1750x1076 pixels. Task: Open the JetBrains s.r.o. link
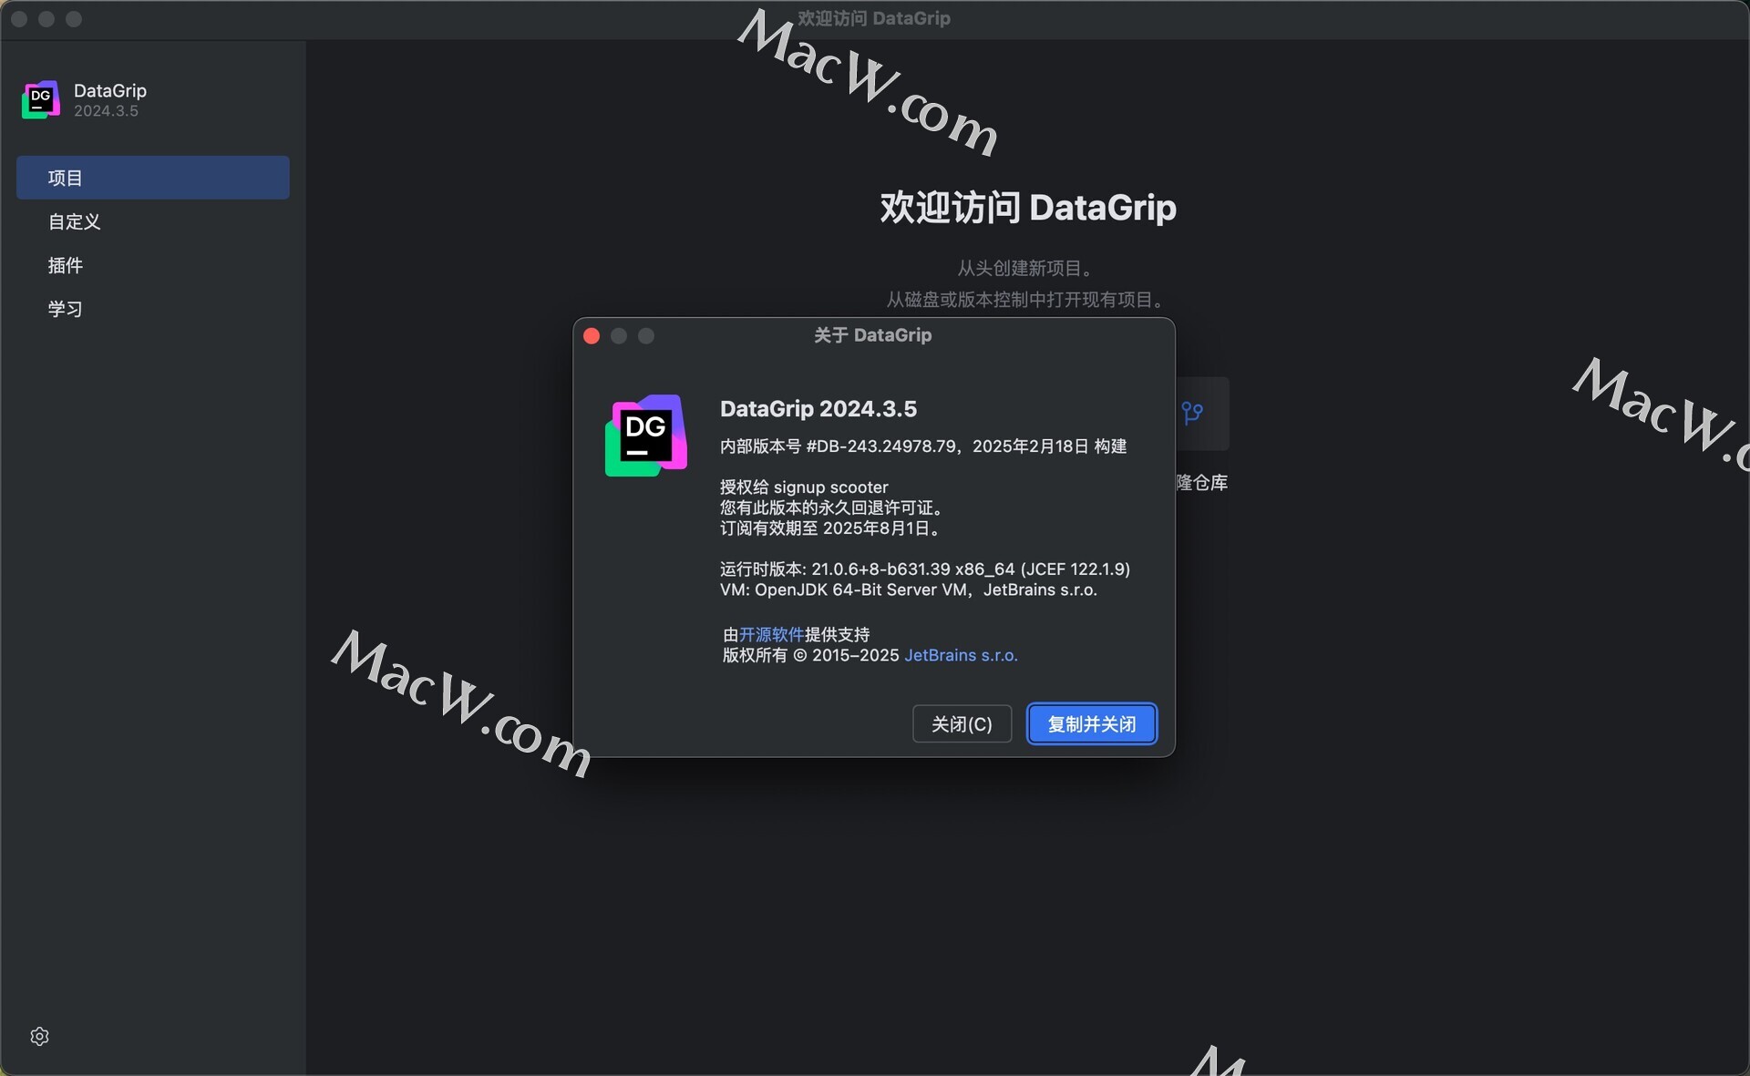961,655
